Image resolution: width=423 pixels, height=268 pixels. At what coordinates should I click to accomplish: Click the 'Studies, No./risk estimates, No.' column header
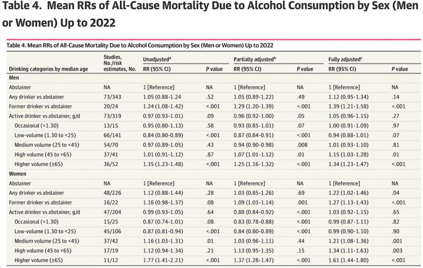click(x=120, y=63)
